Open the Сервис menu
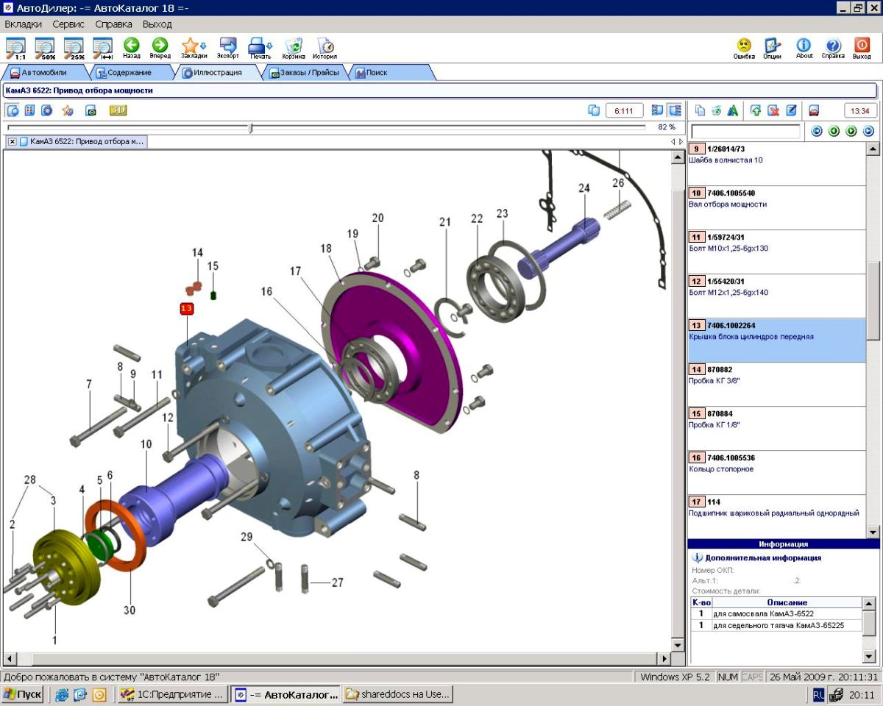The height and width of the screenshot is (706, 883). [68, 24]
